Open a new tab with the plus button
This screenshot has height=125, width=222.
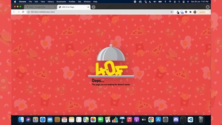(x=93, y=7)
